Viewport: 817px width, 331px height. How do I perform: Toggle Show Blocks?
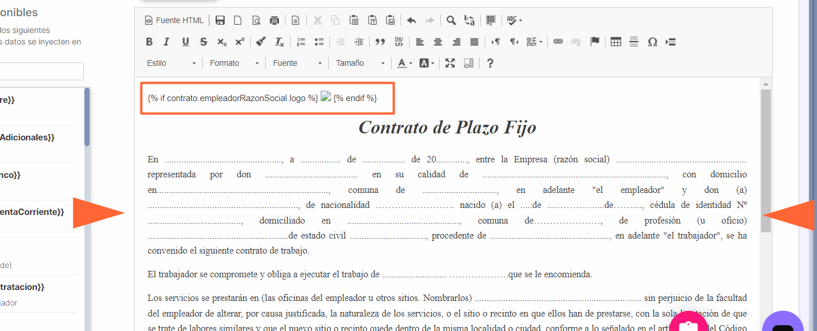coord(469,63)
